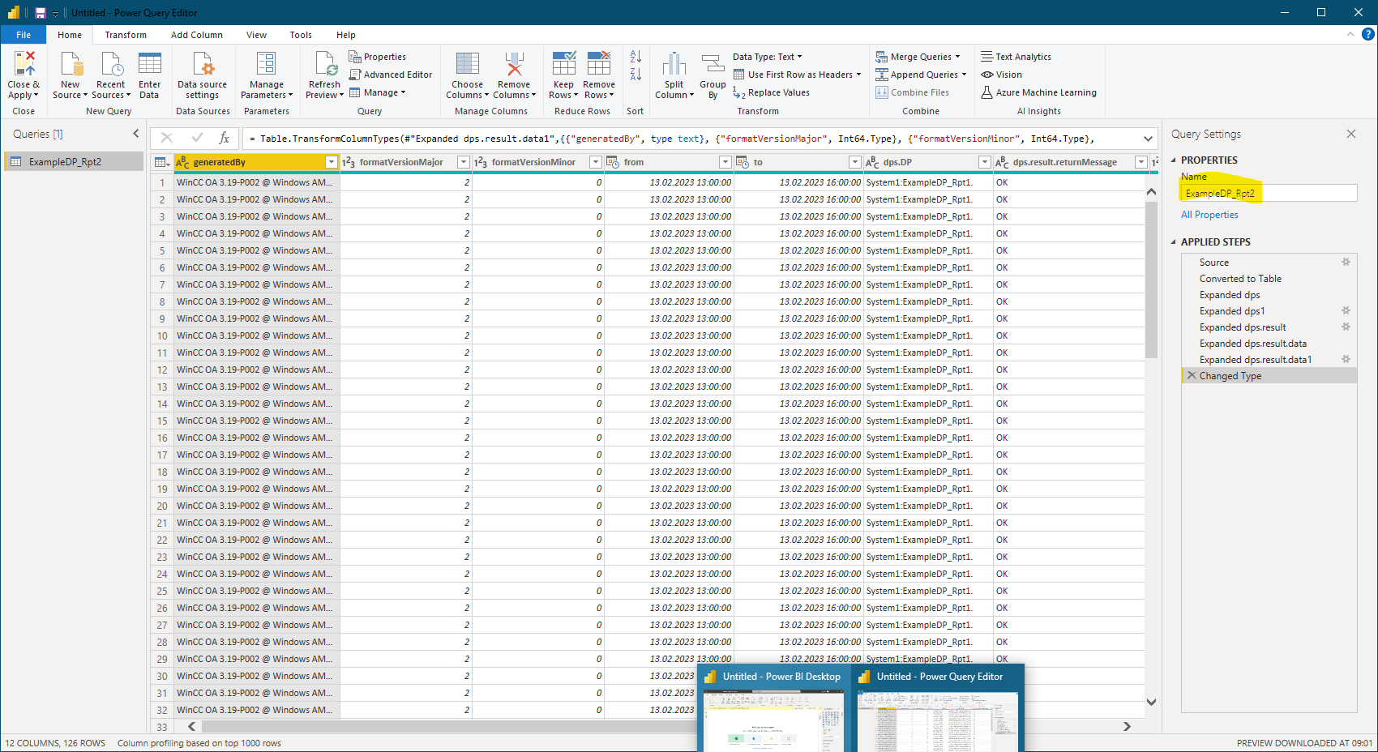Open settings gear for Source step
The height and width of the screenshot is (752, 1378).
tap(1346, 262)
